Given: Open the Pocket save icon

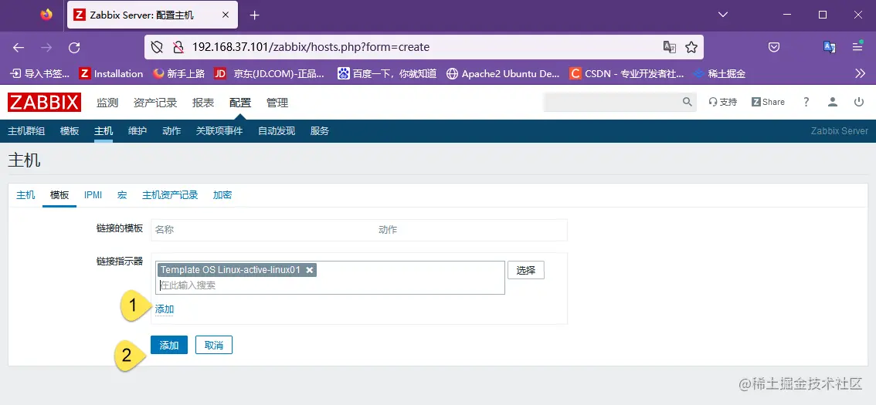Looking at the screenshot, I should pyautogui.click(x=774, y=47).
